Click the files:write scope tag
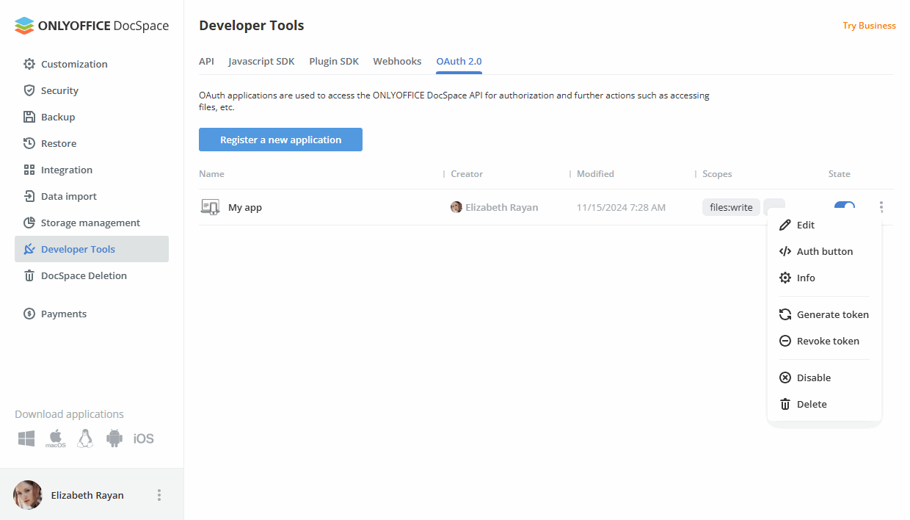 click(x=731, y=207)
